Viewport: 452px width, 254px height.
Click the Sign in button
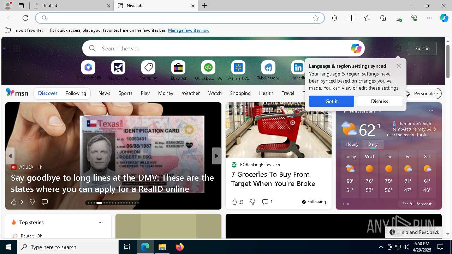pos(422,48)
